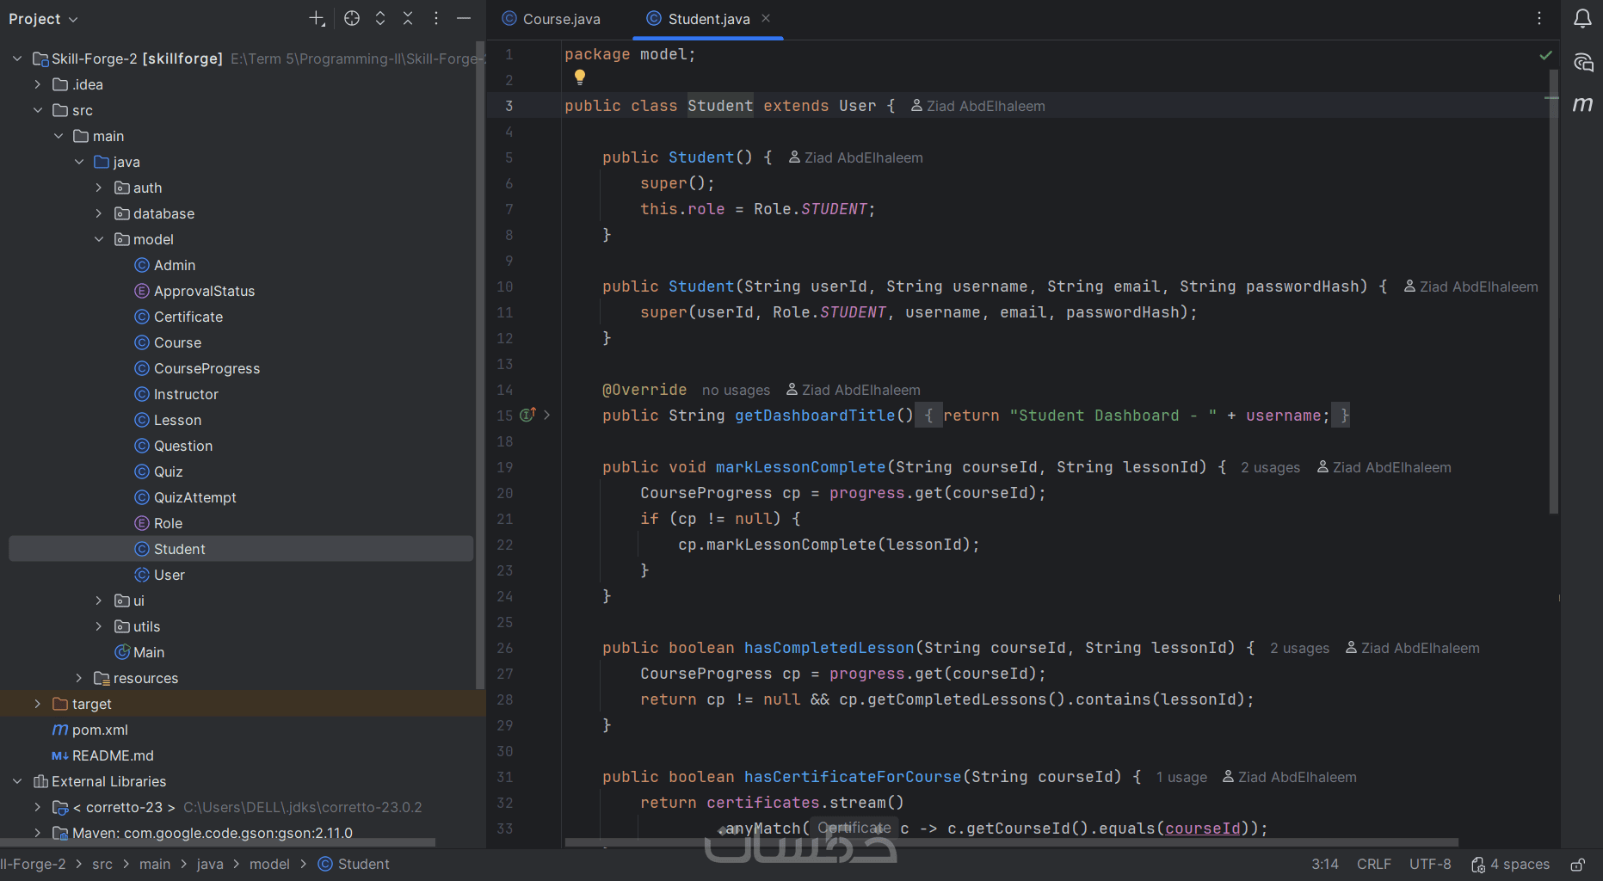1603x881 pixels.
Task: Toggle read-only lock icon in status bar
Action: click(x=1577, y=865)
